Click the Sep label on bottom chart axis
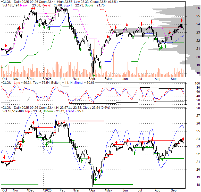201x192 pixels. [174, 190]
